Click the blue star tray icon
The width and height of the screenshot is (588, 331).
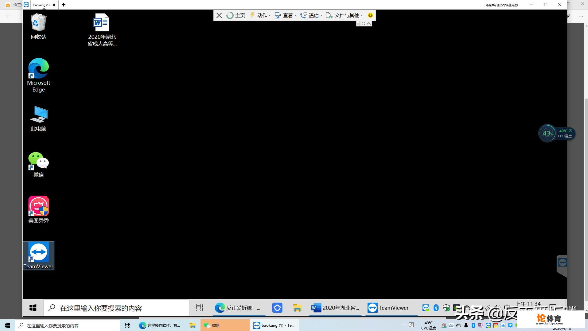pyautogui.click(x=510, y=325)
